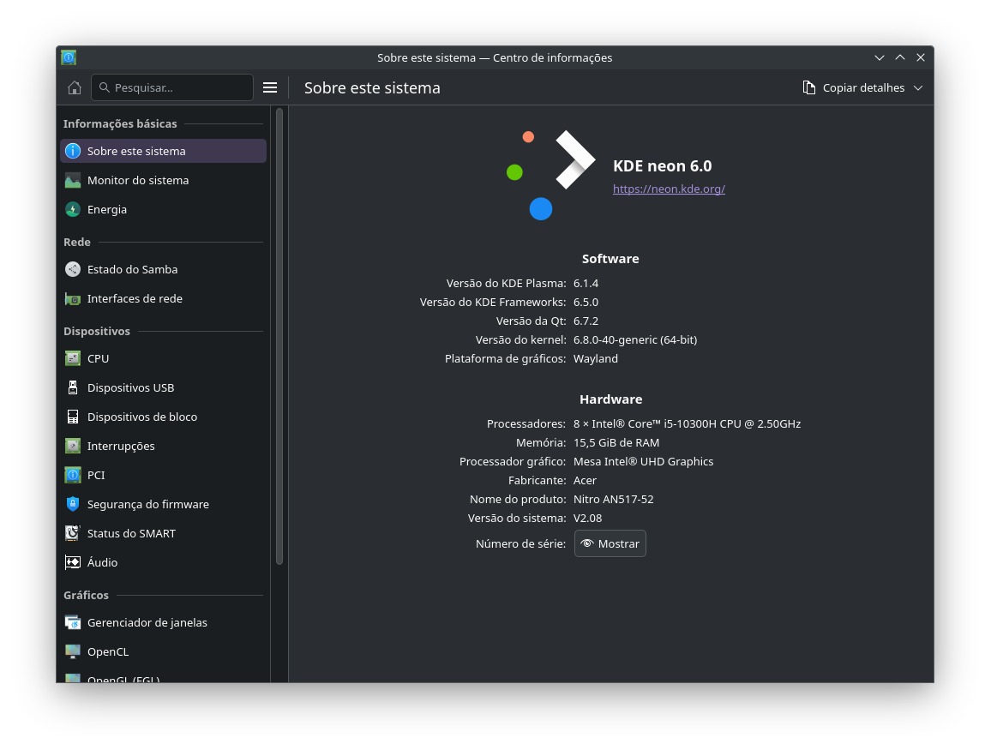Focus the Pesquisar search field

click(x=172, y=87)
